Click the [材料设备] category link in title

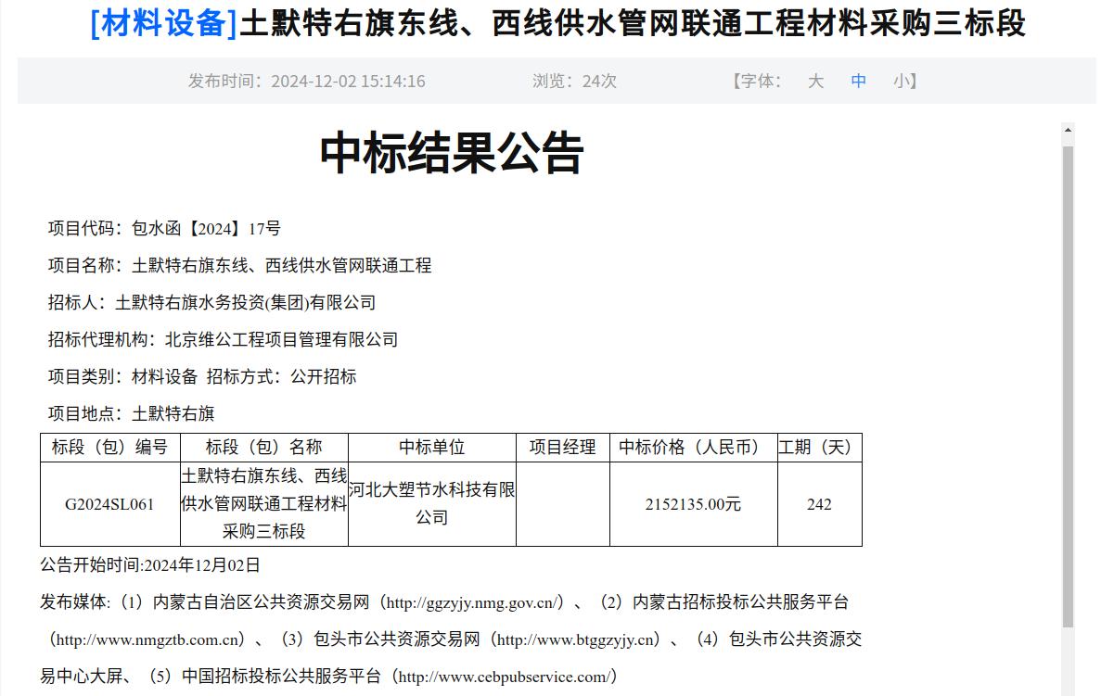tap(164, 23)
